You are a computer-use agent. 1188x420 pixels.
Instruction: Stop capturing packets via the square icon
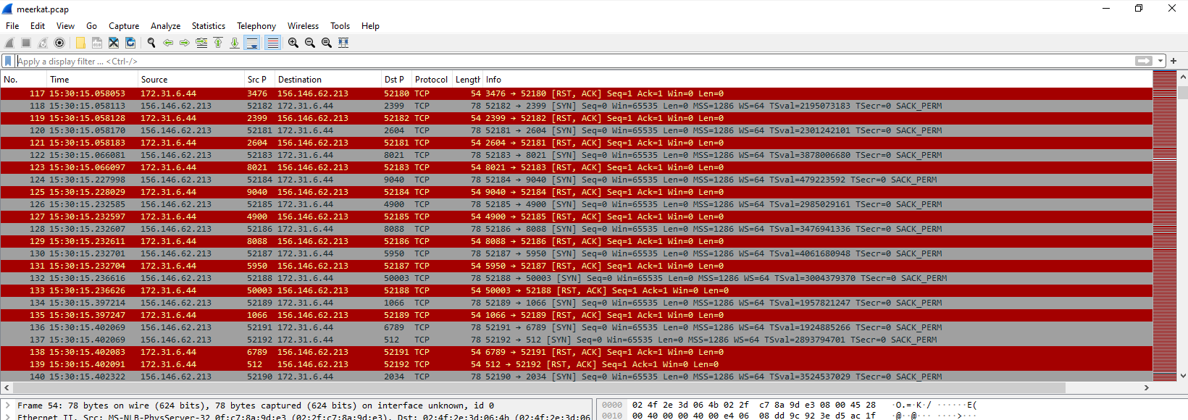click(x=26, y=43)
